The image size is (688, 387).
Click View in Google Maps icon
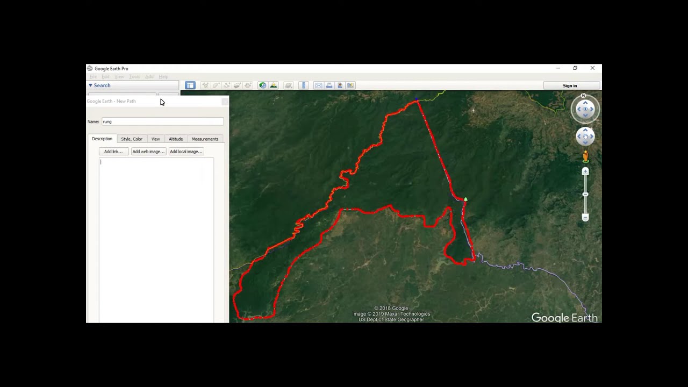point(350,85)
